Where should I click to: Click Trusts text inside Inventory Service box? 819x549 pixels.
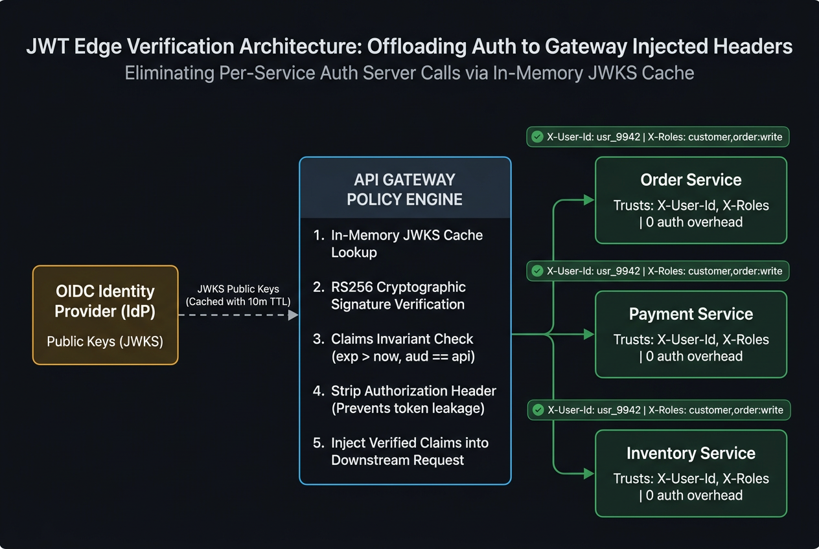pos(691,487)
